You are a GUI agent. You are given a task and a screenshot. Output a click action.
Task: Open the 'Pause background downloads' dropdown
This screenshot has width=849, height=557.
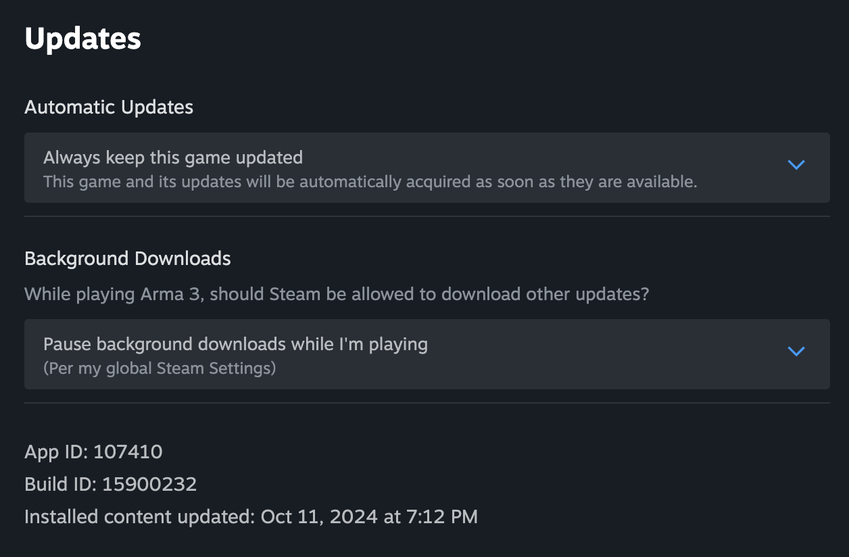point(427,354)
